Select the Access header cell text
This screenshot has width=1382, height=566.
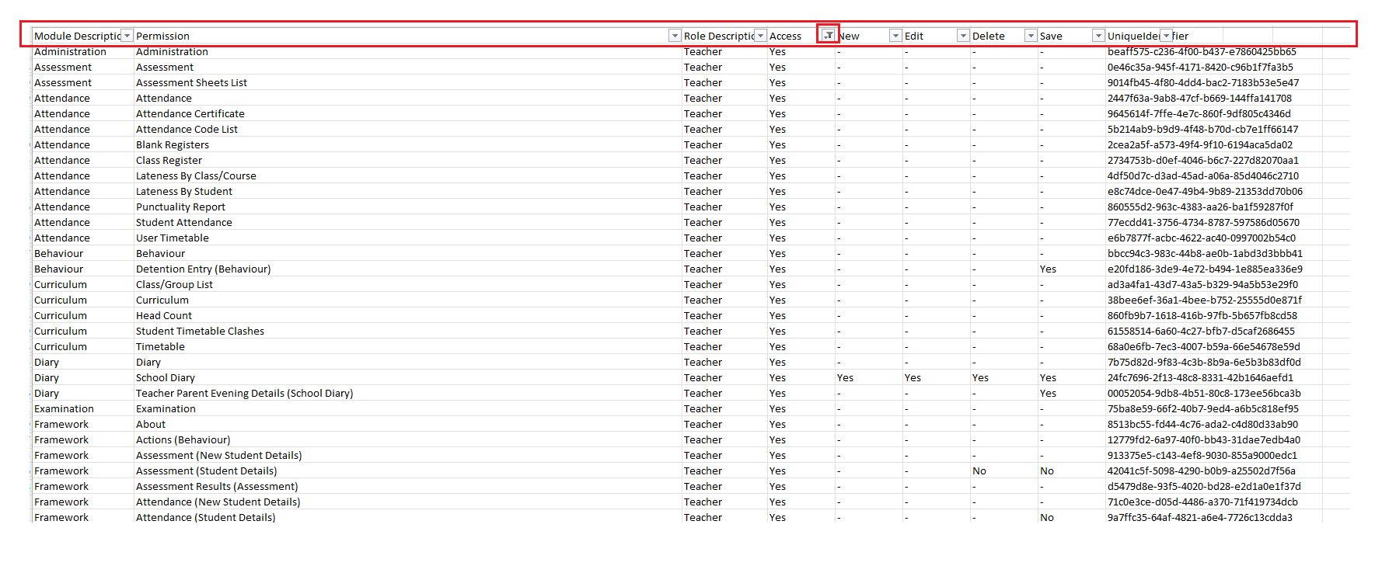pos(785,36)
